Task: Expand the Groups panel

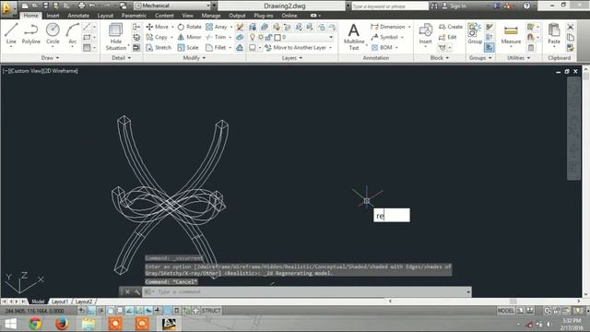Action: [480, 58]
